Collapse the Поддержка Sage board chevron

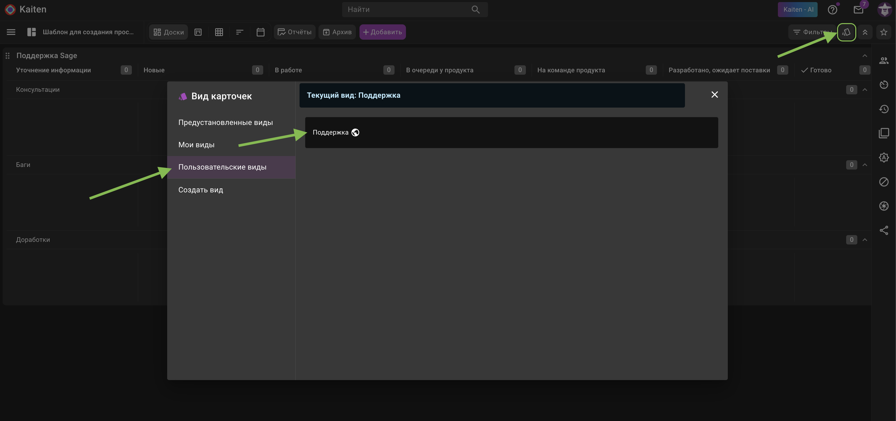tap(865, 55)
